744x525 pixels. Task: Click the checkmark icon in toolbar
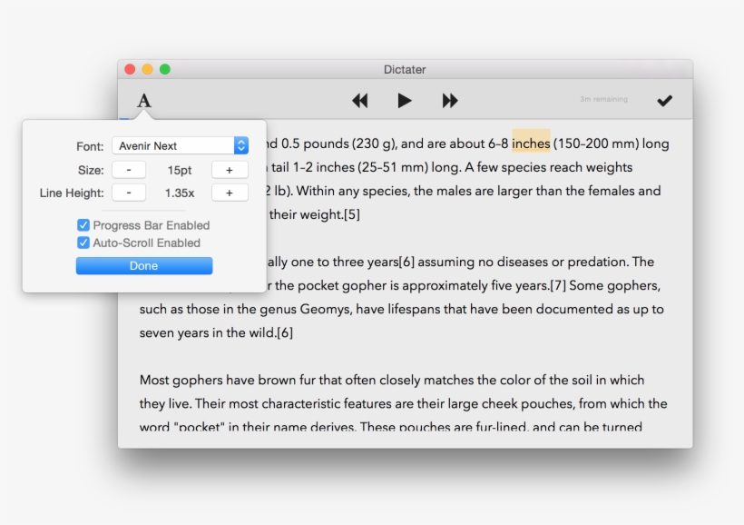[x=664, y=101]
